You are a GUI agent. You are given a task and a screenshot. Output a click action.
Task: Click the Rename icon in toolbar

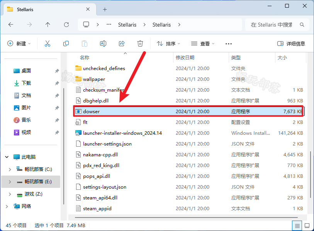[103, 44]
